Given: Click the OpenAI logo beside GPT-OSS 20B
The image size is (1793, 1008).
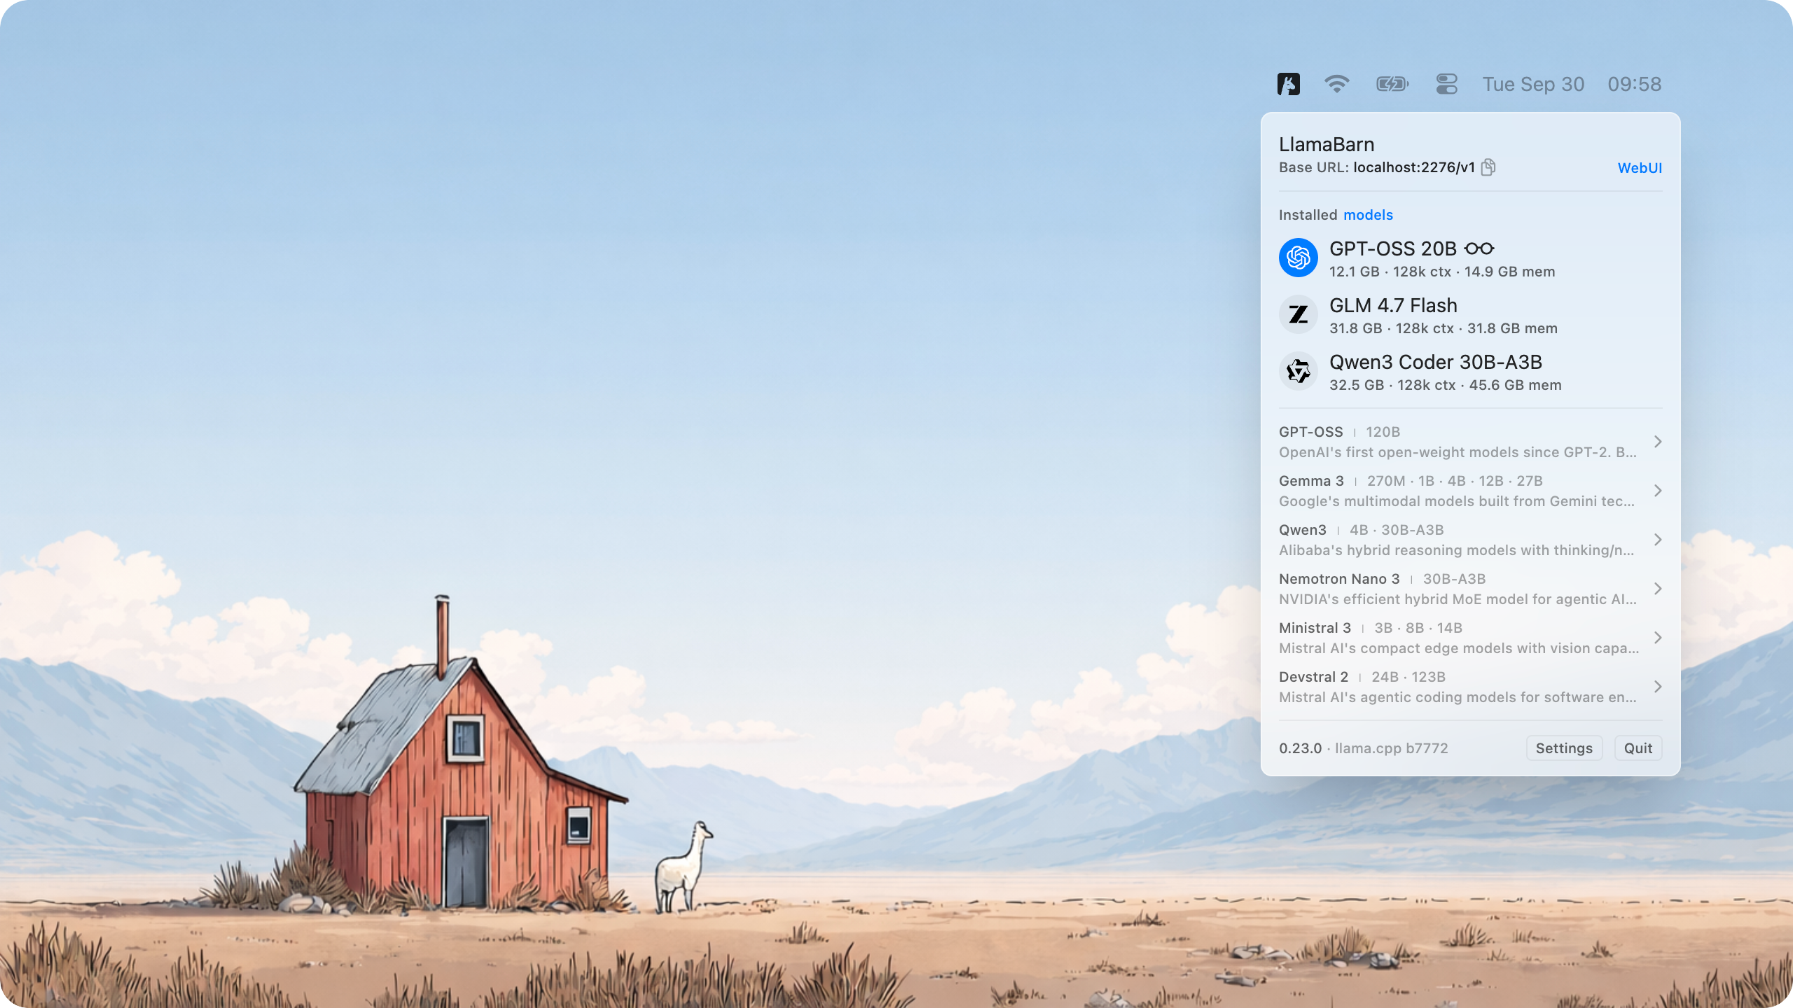Looking at the screenshot, I should tap(1298, 258).
